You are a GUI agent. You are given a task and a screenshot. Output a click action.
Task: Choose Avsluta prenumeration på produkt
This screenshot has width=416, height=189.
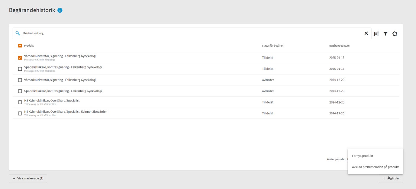tap(375, 167)
